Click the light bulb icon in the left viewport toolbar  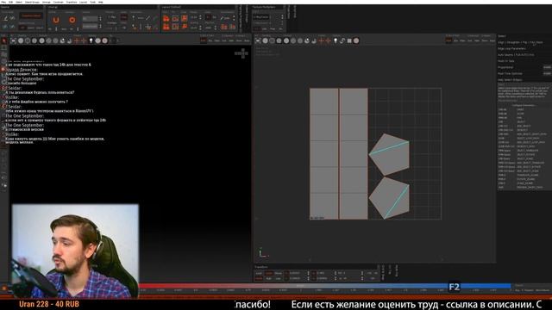click(91, 40)
